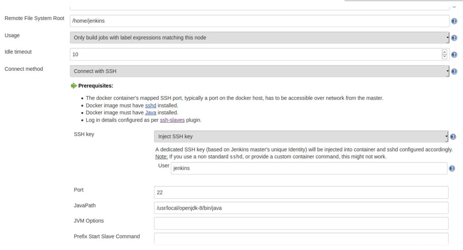Select the User text field containing jenkins

tap(308, 169)
